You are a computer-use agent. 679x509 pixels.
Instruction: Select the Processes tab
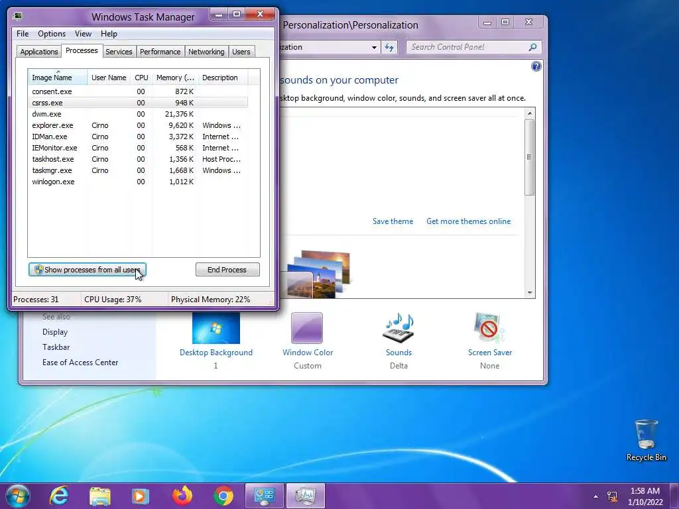[x=82, y=50]
